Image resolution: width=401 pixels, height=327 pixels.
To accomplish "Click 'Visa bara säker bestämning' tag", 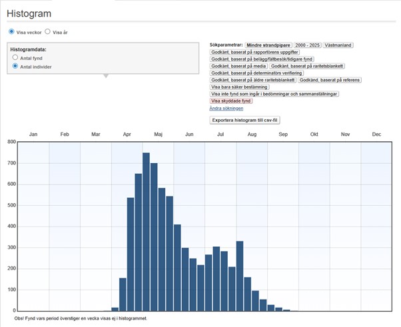I will pyautogui.click(x=240, y=87).
